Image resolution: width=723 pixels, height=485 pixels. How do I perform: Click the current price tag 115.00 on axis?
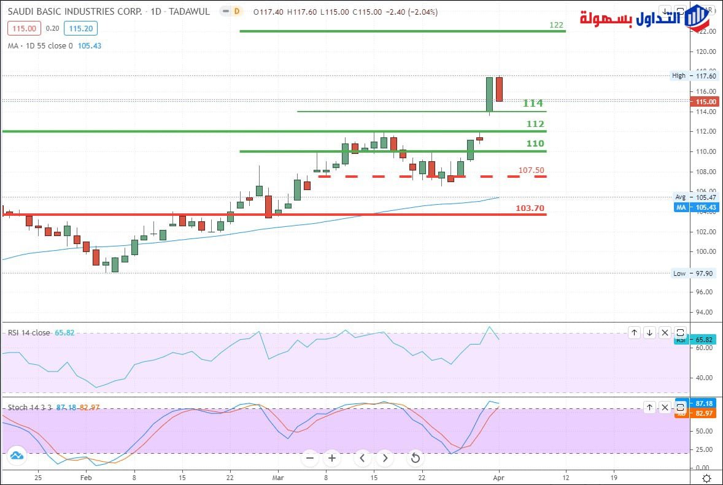[x=705, y=102]
